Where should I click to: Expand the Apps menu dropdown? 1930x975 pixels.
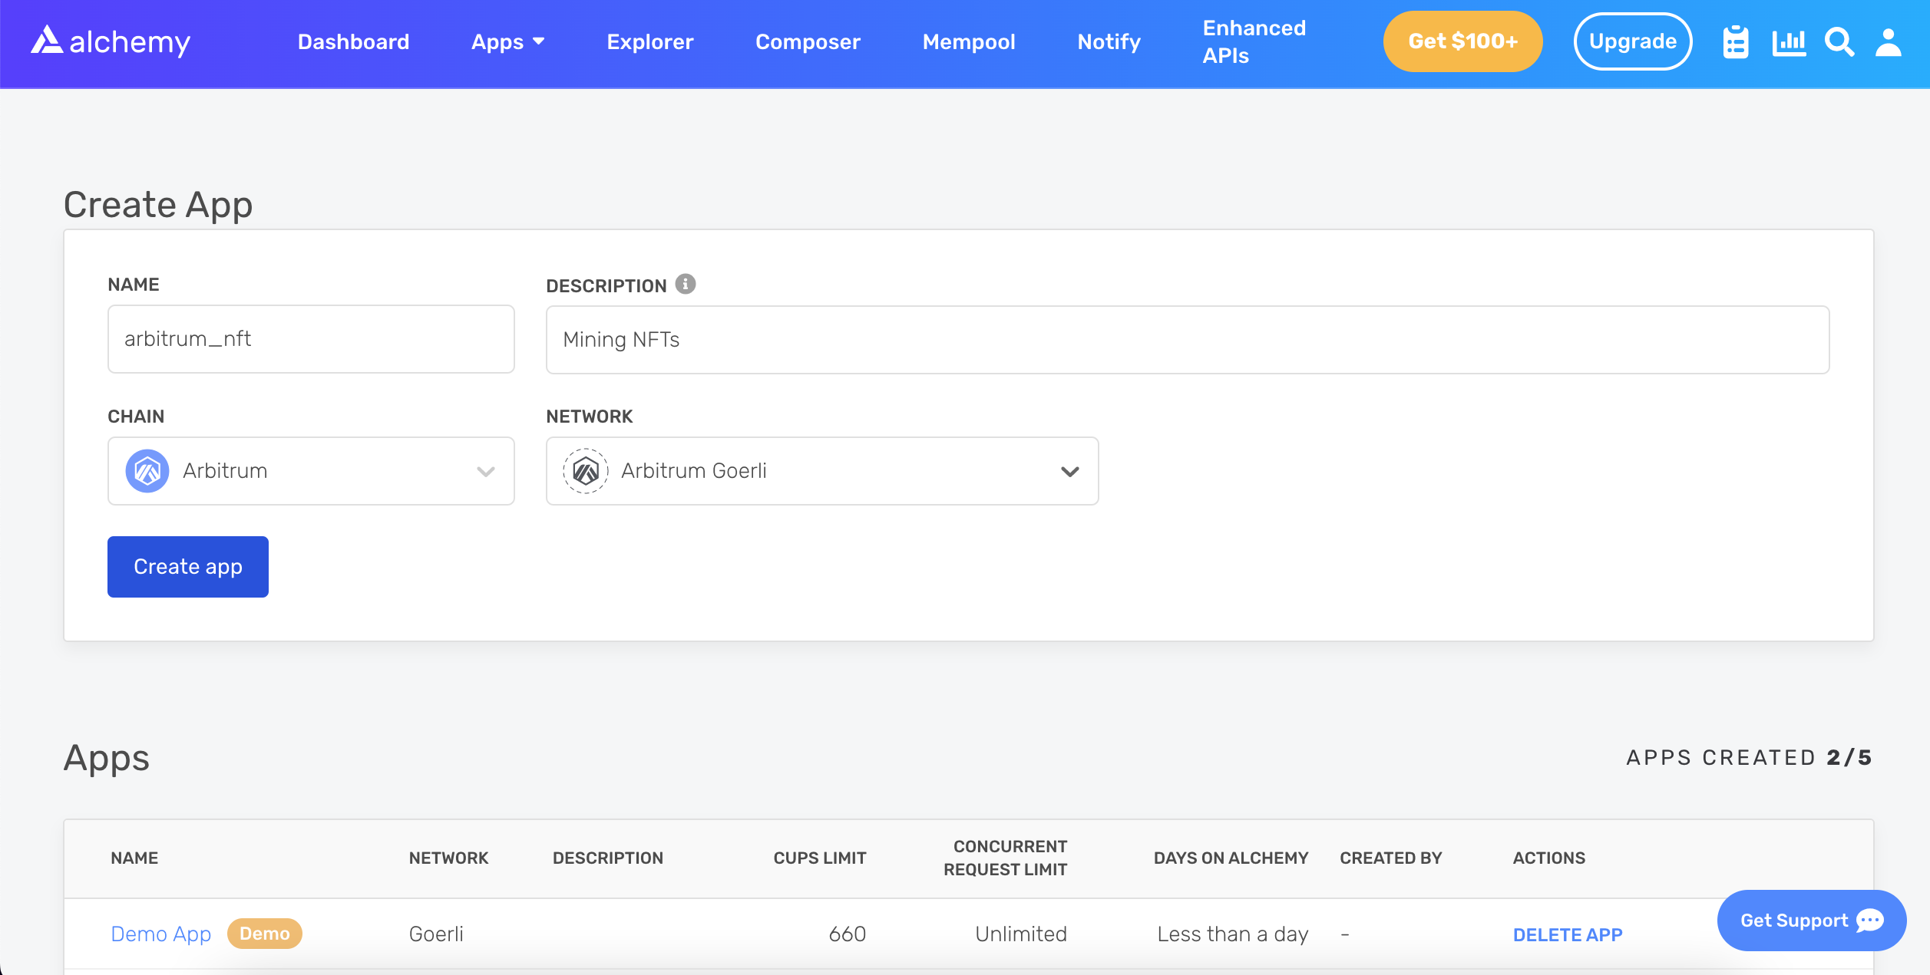click(x=507, y=42)
